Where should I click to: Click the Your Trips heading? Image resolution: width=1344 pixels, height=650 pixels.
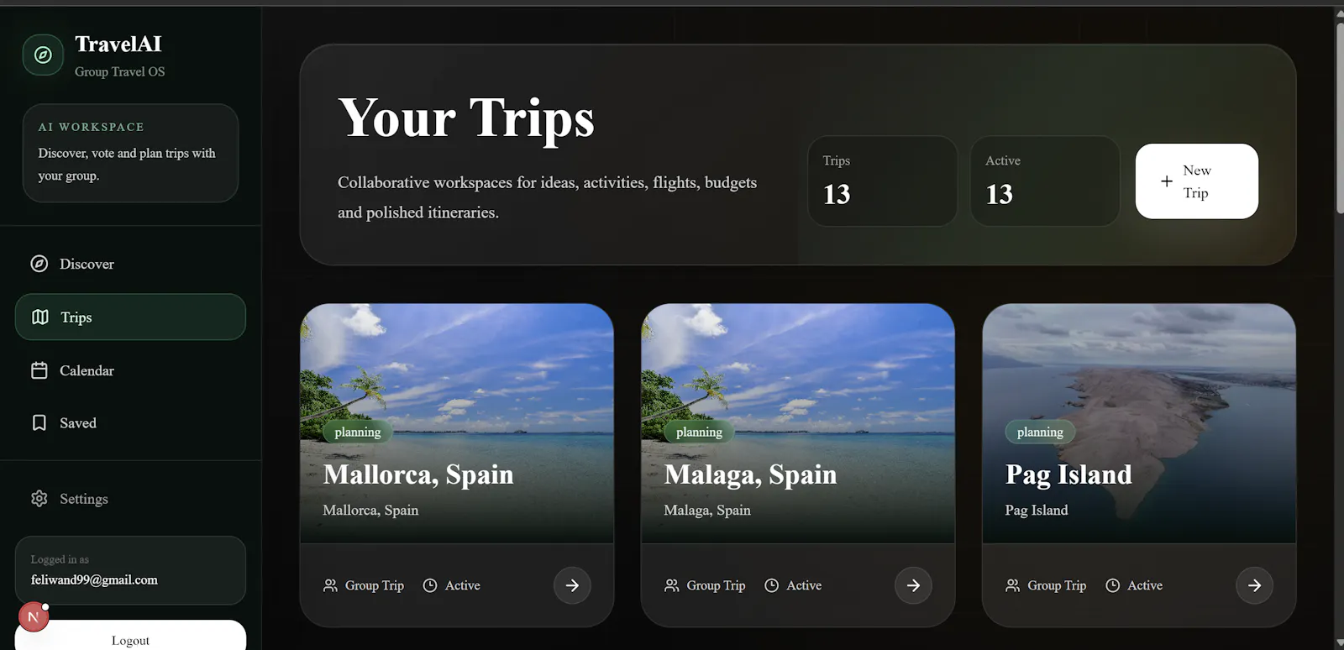click(466, 118)
